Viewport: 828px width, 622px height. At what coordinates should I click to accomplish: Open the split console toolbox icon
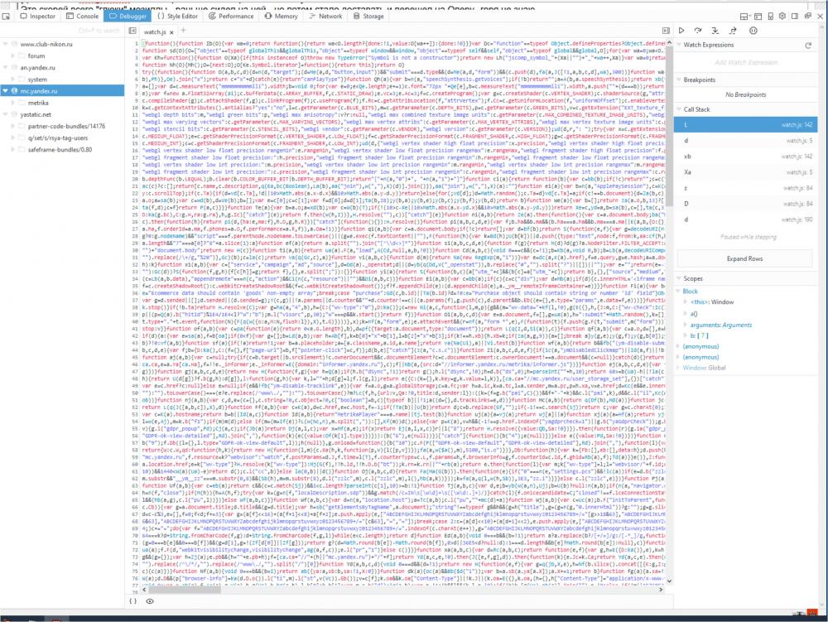pos(758,17)
